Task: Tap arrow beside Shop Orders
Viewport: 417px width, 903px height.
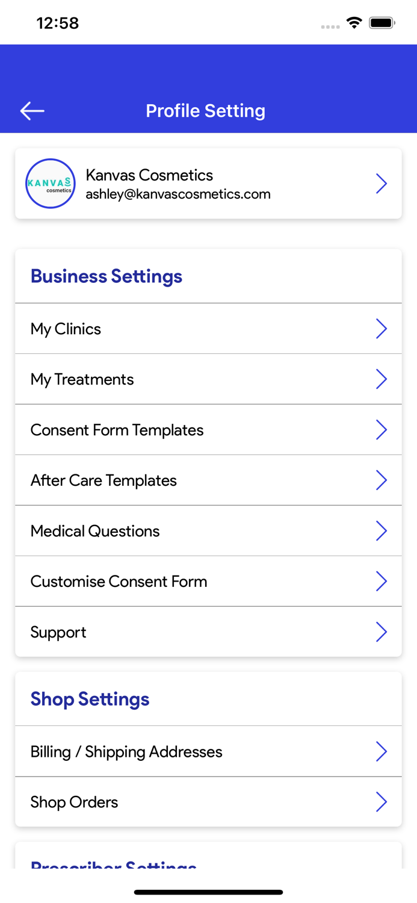Action: [x=381, y=802]
